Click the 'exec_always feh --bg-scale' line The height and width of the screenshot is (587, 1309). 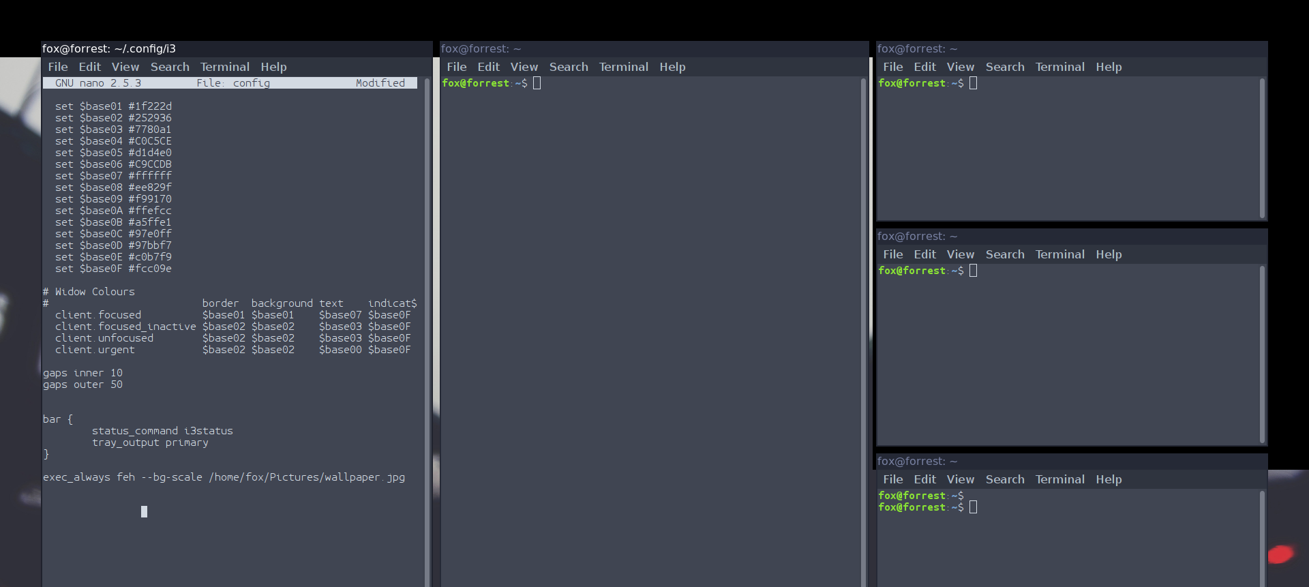point(224,477)
